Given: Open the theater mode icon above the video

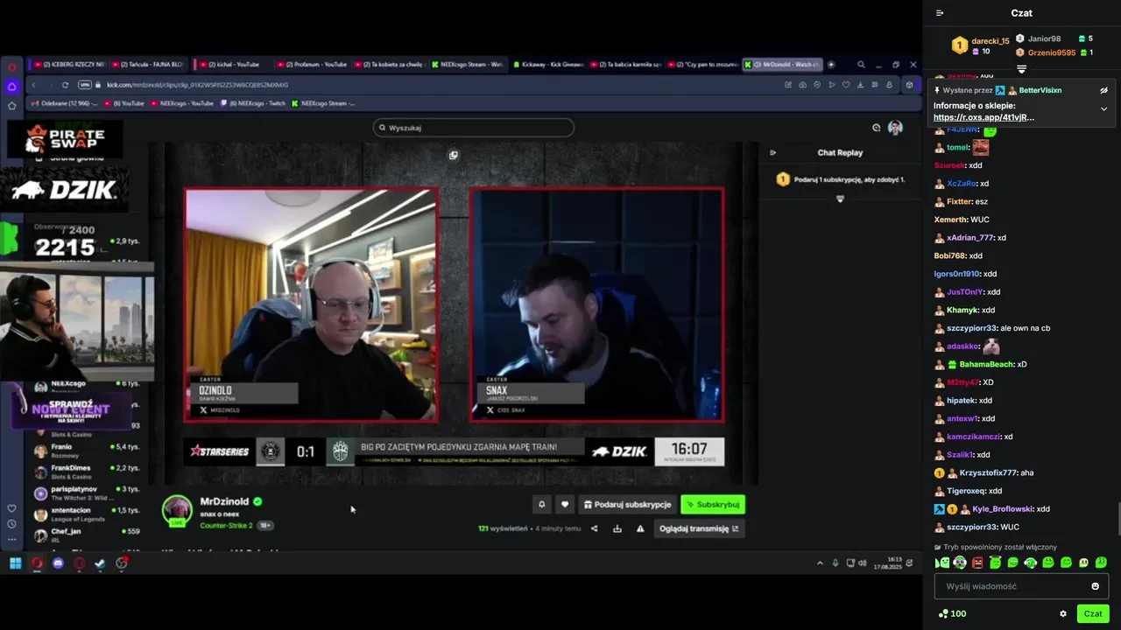Looking at the screenshot, I should [454, 155].
